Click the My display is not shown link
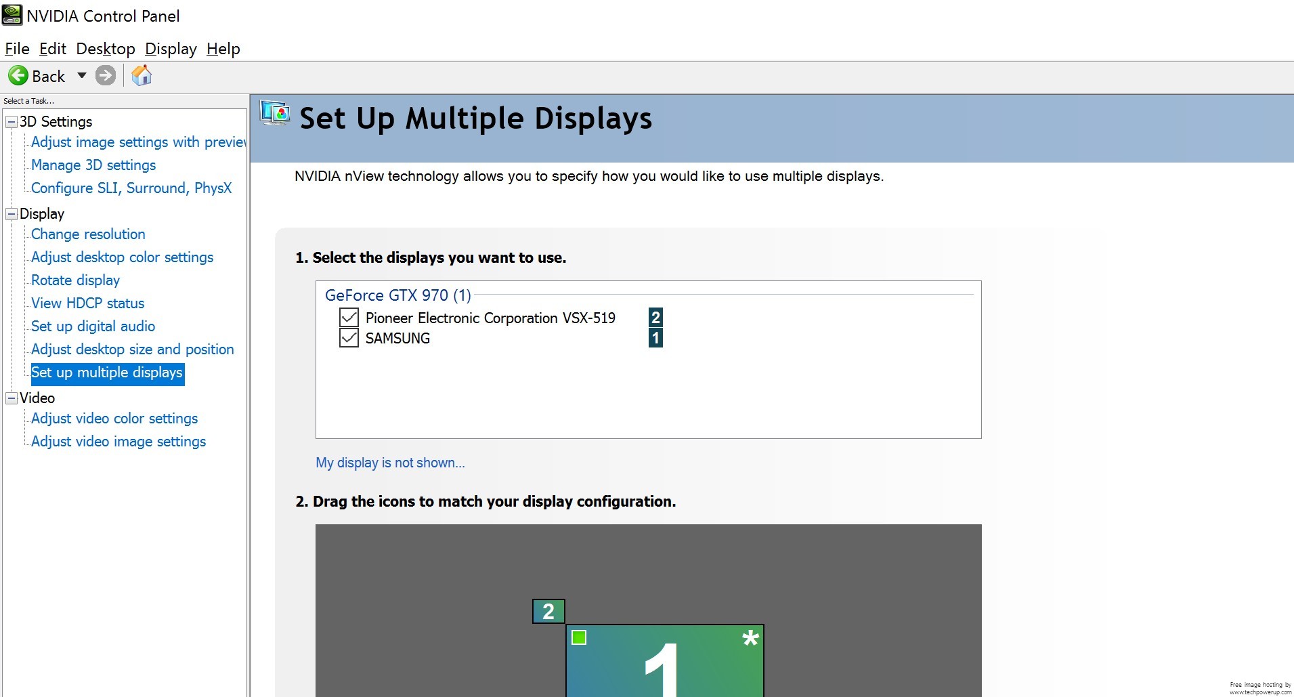 390,463
